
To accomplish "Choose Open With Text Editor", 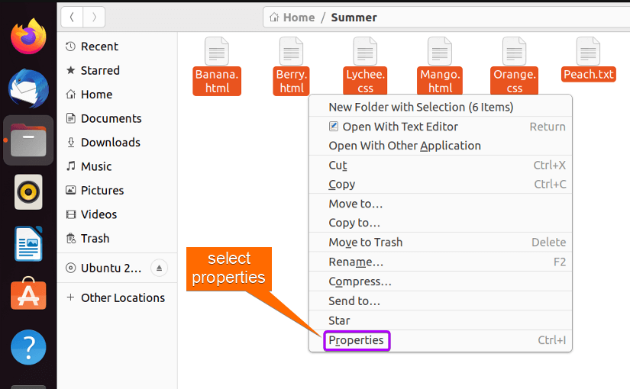I will tap(441, 127).
